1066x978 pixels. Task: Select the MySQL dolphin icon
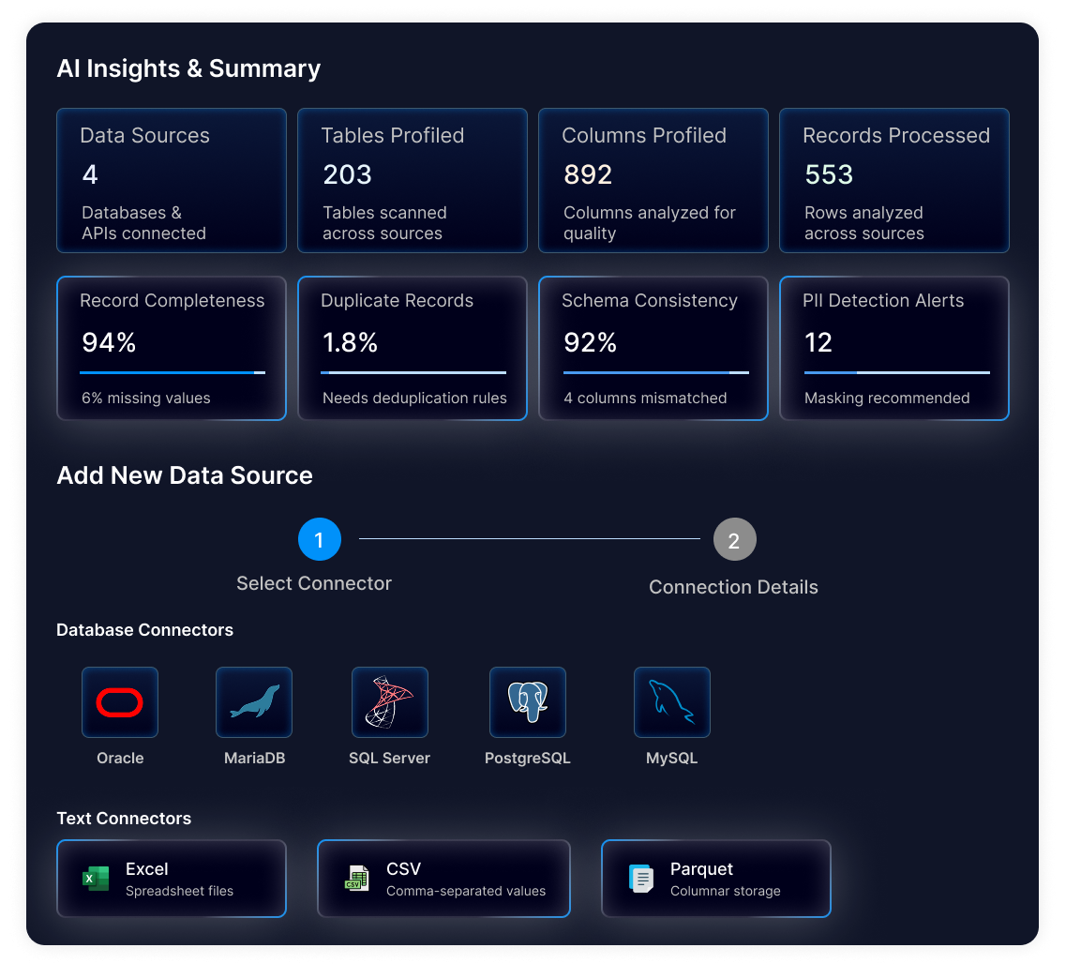pyautogui.click(x=672, y=702)
